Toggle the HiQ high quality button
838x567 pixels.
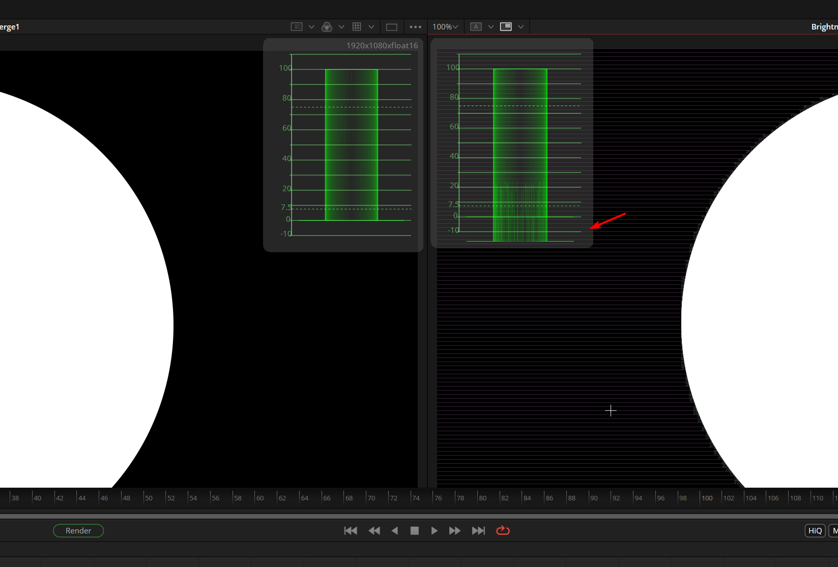(x=815, y=530)
